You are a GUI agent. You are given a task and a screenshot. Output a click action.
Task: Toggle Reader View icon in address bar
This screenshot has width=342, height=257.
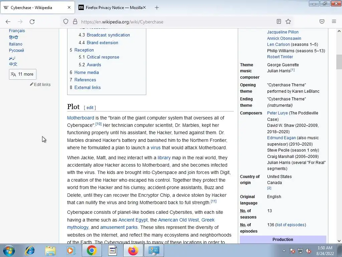click(279, 21)
